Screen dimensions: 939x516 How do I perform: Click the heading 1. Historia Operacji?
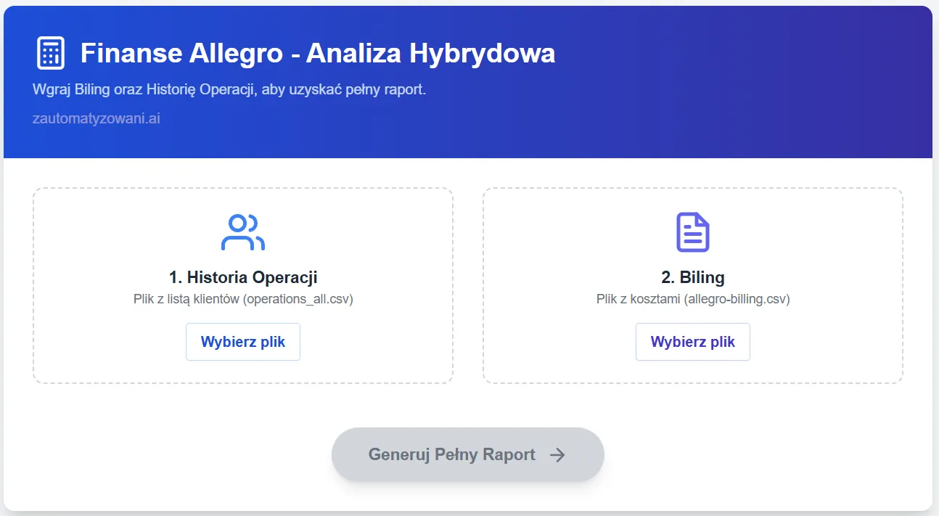(243, 277)
